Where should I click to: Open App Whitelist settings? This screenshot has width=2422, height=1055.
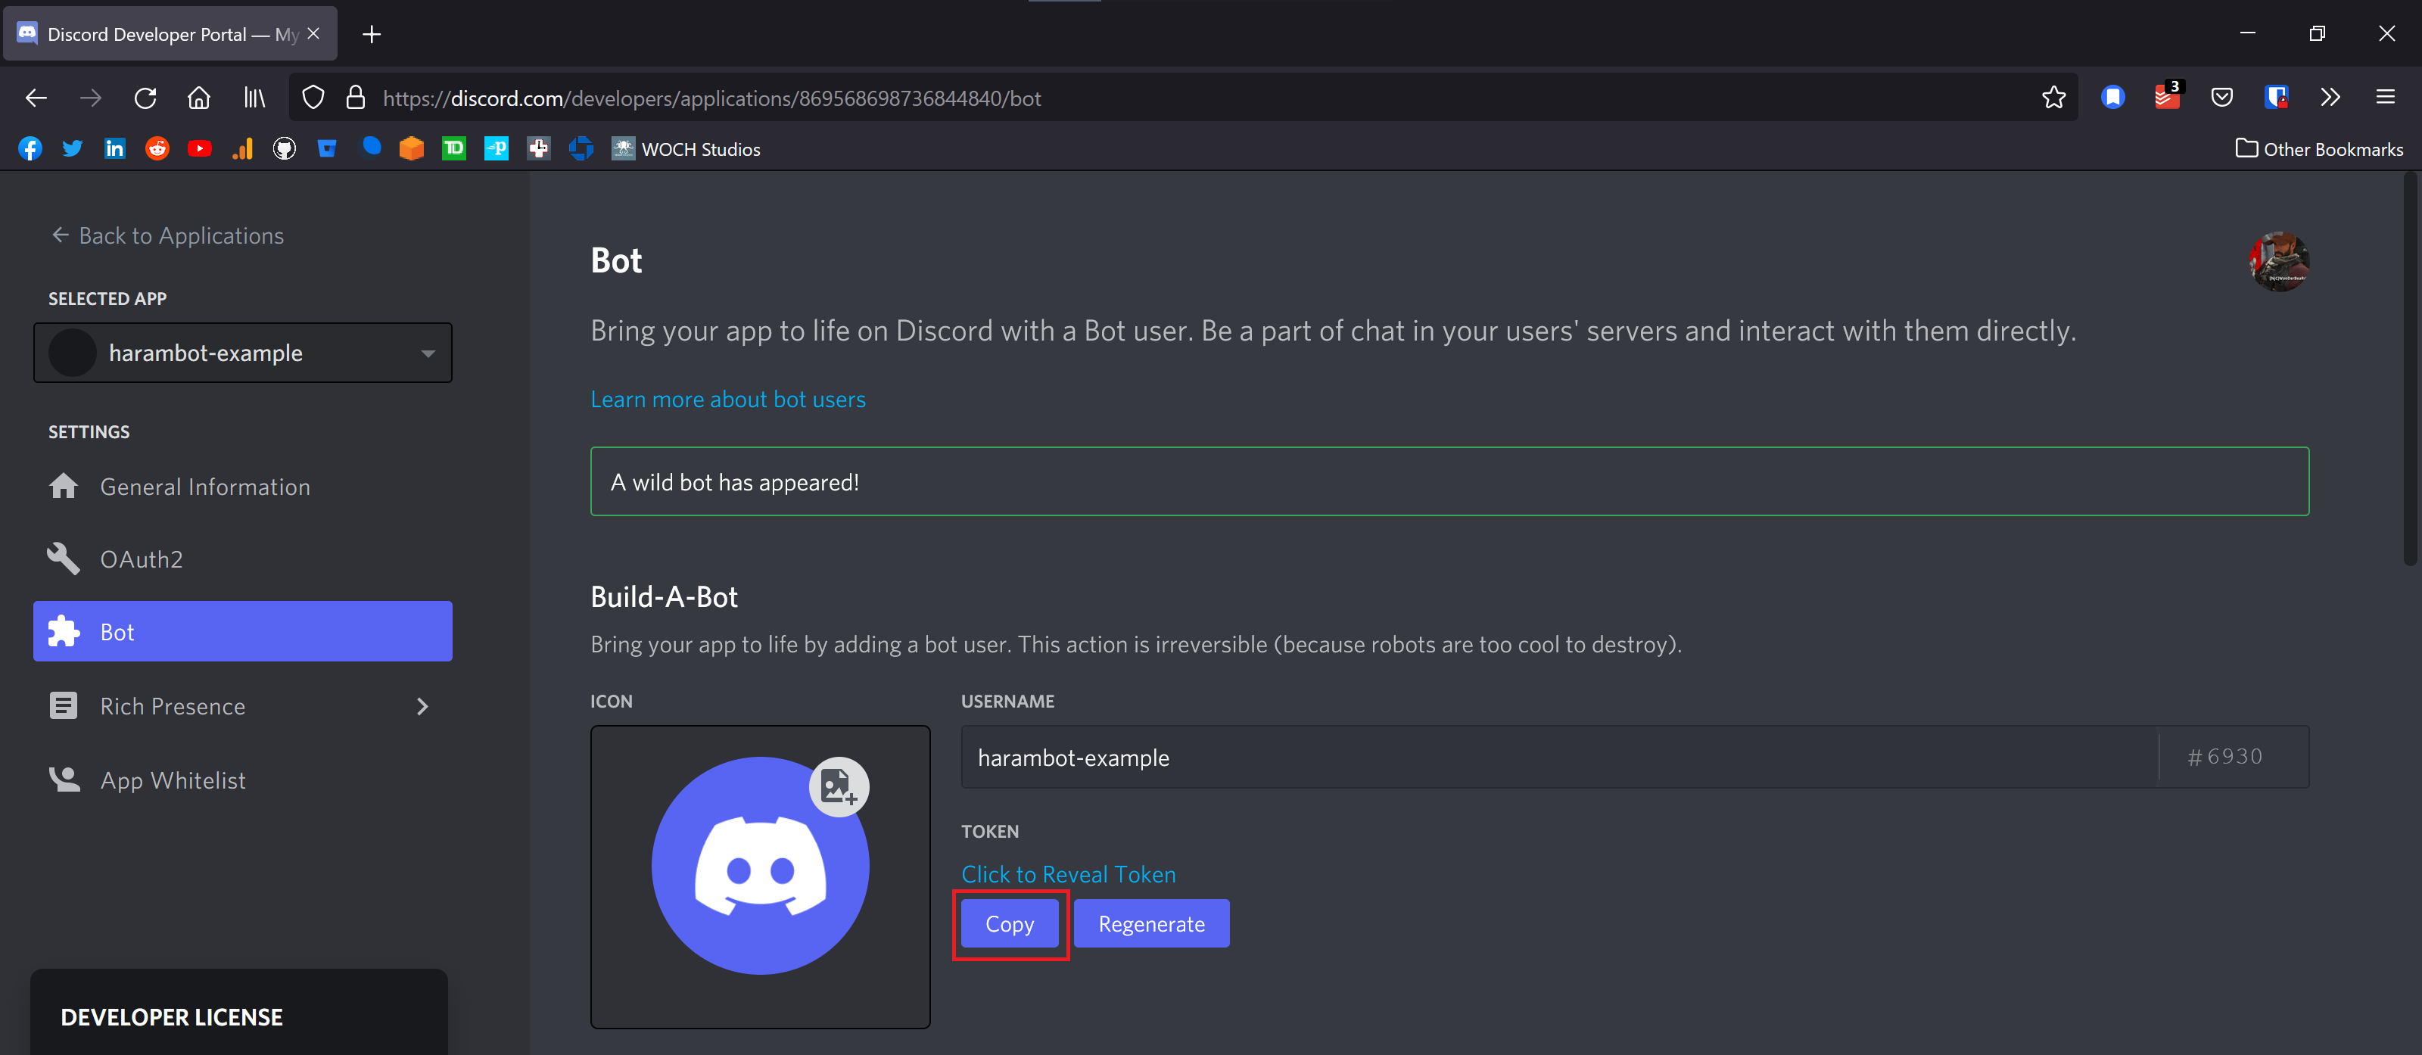click(172, 780)
